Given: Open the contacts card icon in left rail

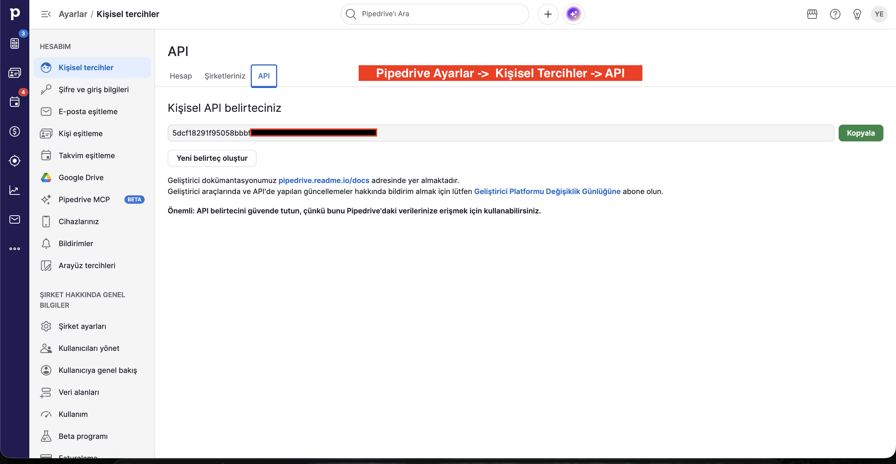Looking at the screenshot, I should 15,73.
